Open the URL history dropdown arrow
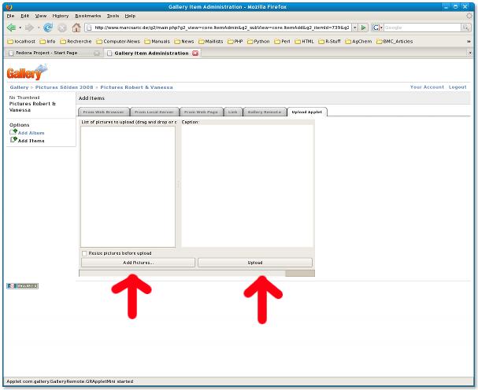478x390 pixels. (354, 28)
